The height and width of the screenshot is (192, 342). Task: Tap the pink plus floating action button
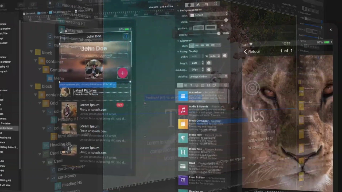pos(123,73)
